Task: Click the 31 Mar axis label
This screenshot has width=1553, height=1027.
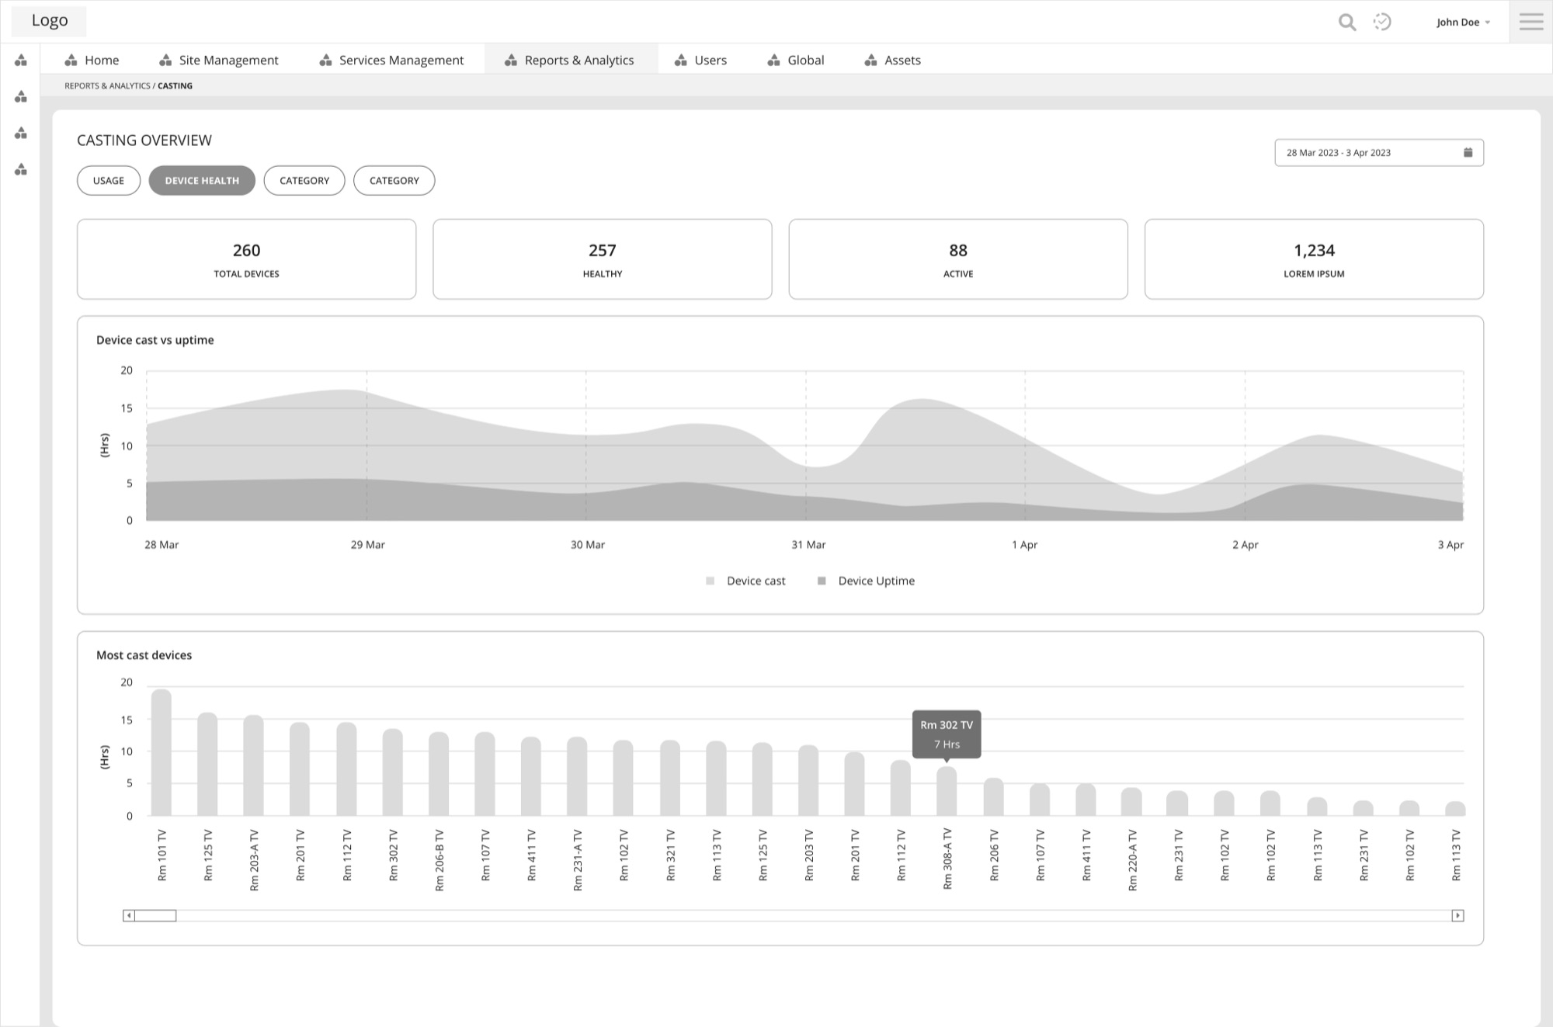Action: pos(808,545)
